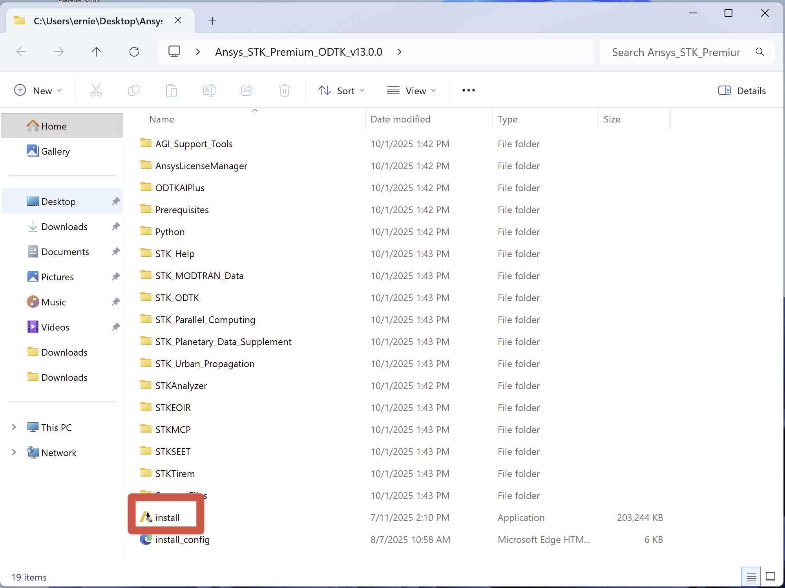Open the See more ellipsis menu
Image resolution: width=785 pixels, height=588 pixels.
pyautogui.click(x=468, y=91)
